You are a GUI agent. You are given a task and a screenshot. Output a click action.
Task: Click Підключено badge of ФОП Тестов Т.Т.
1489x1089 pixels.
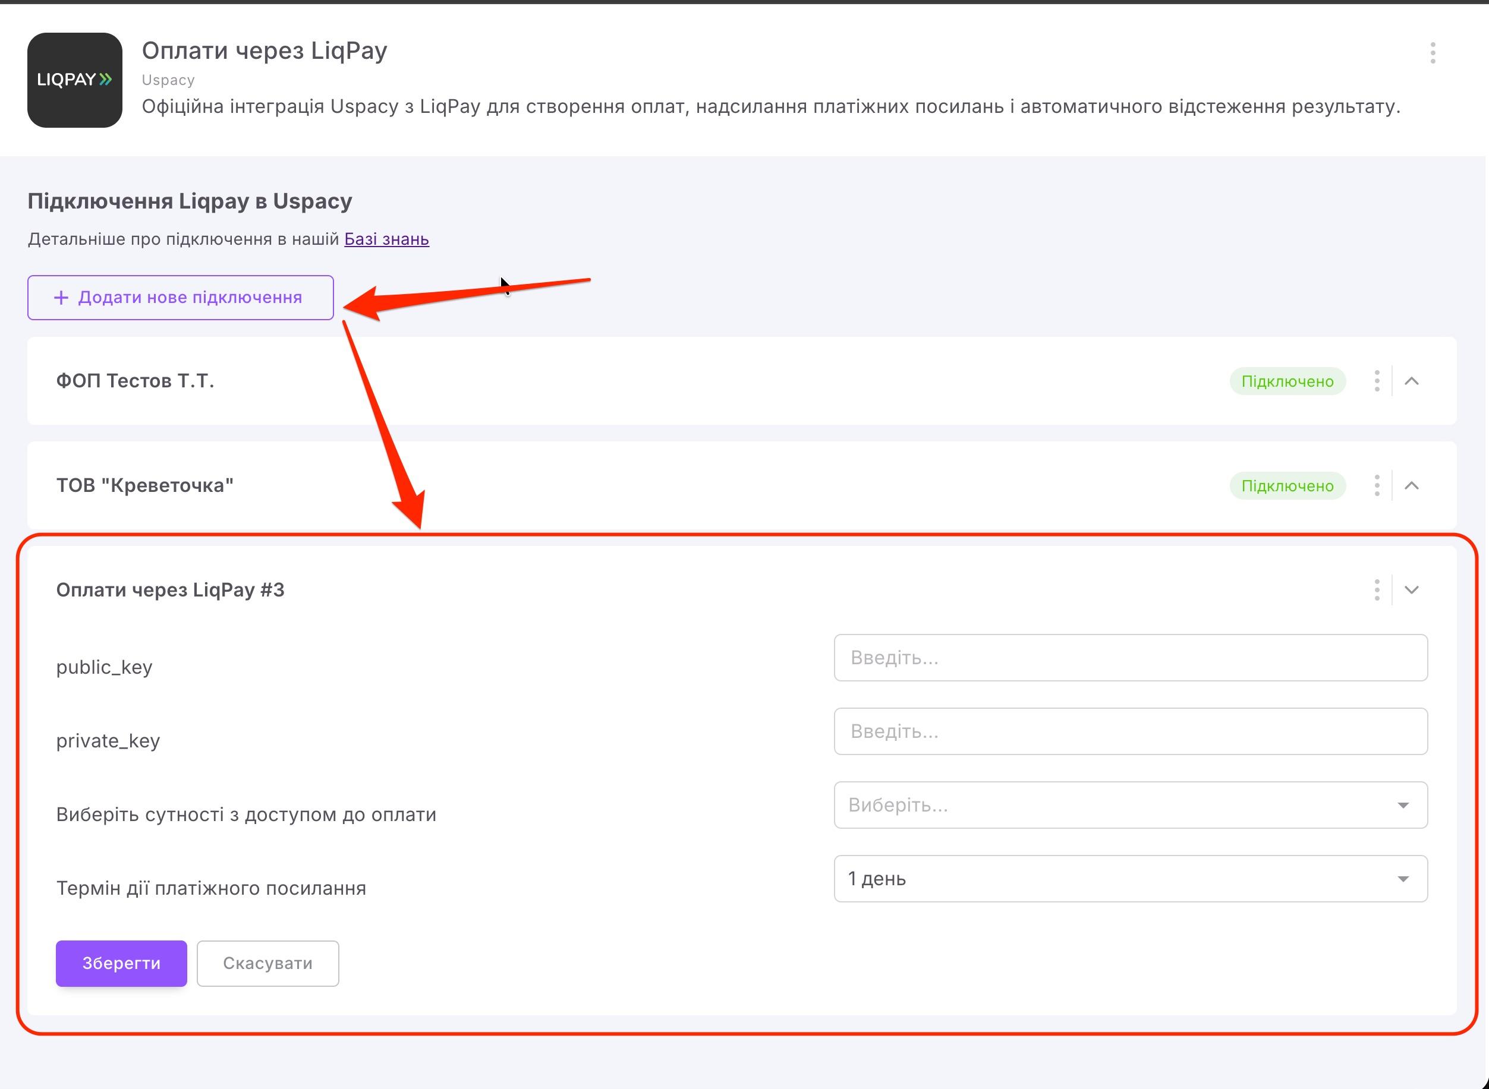1287,381
